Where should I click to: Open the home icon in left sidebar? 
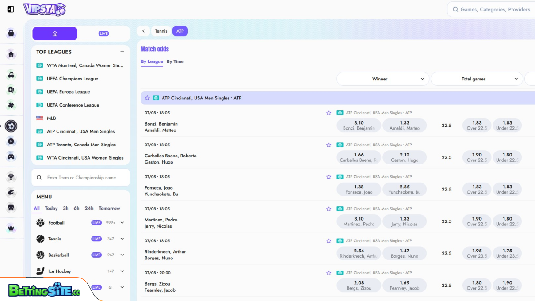coord(11,54)
